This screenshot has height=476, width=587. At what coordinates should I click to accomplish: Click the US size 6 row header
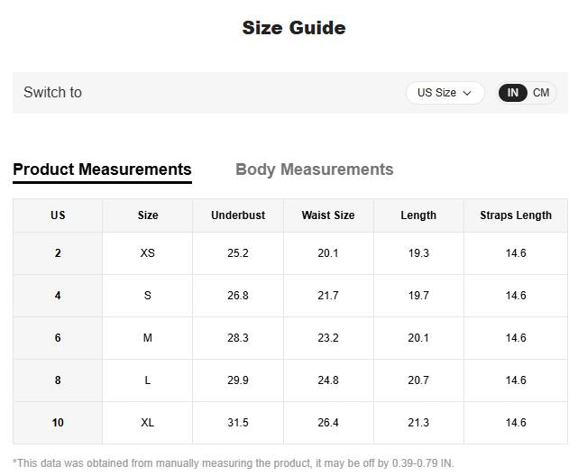coord(58,338)
